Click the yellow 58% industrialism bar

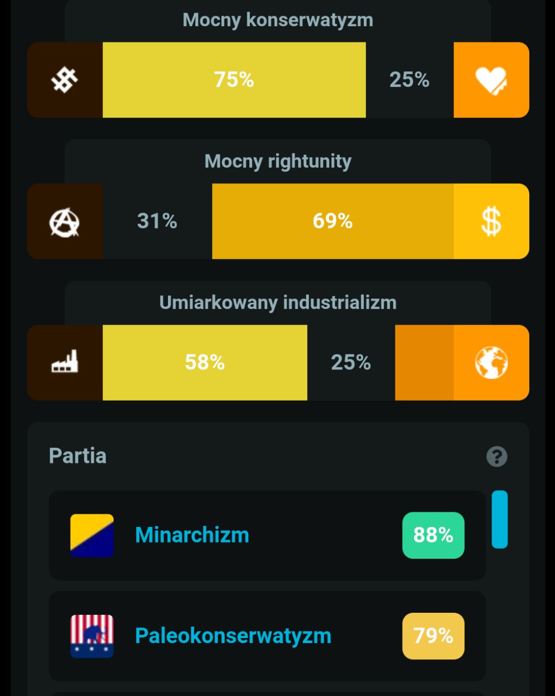coord(205,362)
